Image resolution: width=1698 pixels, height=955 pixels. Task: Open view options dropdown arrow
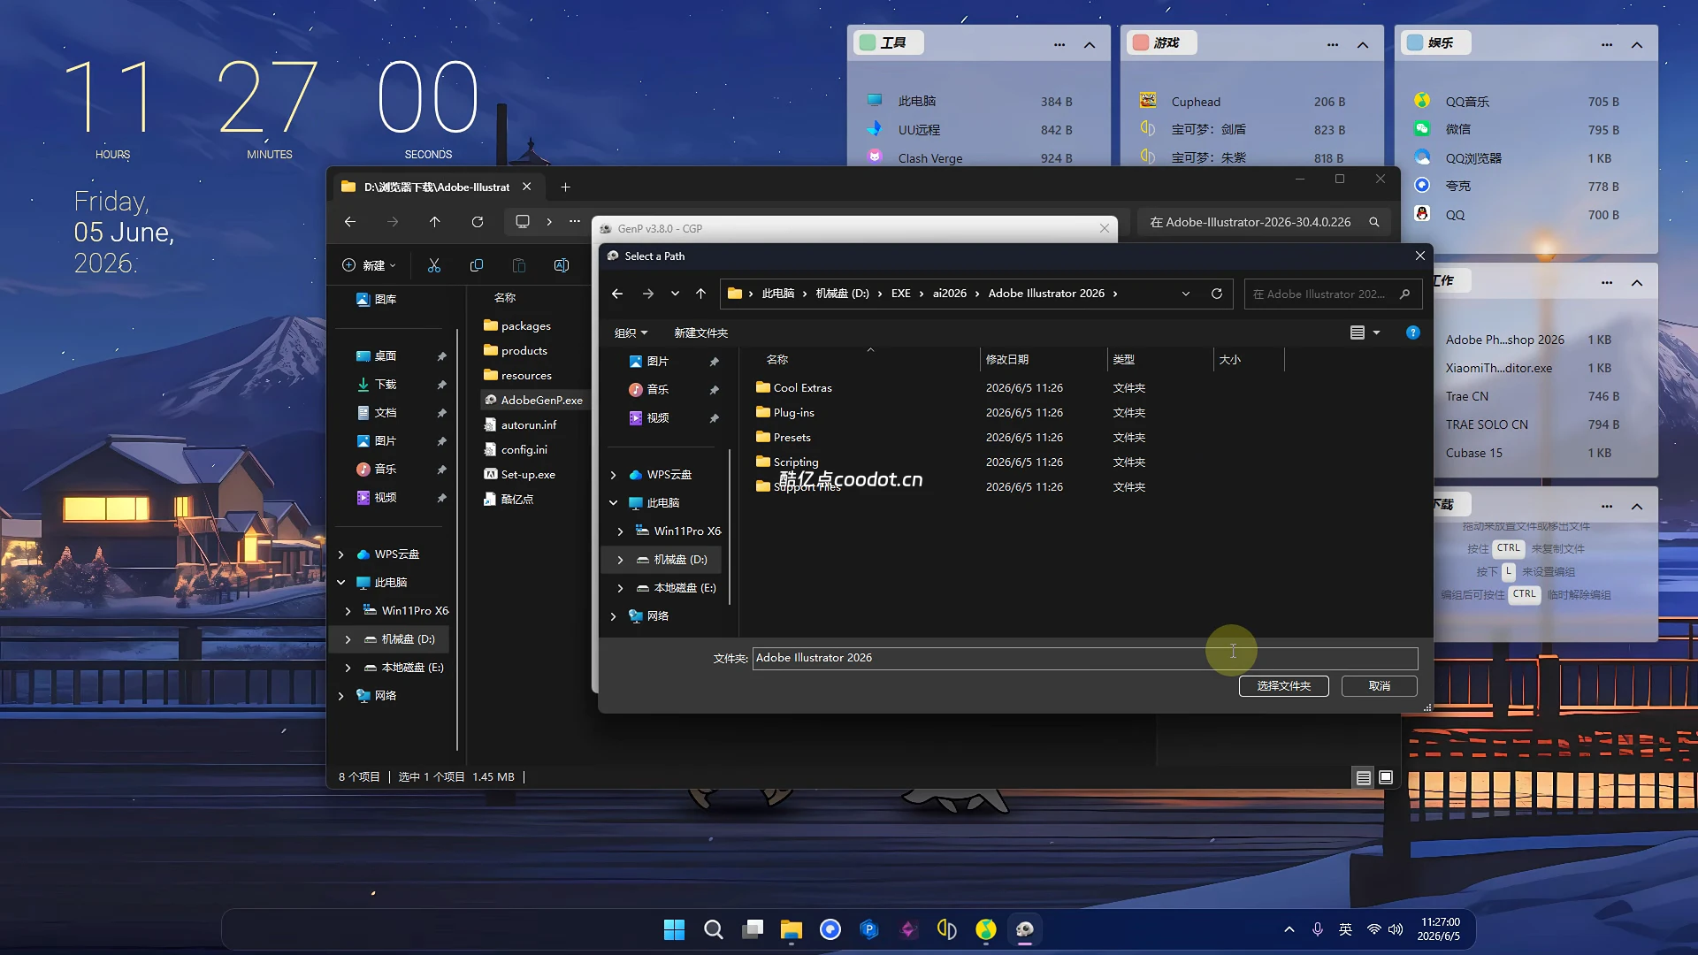point(1376,332)
